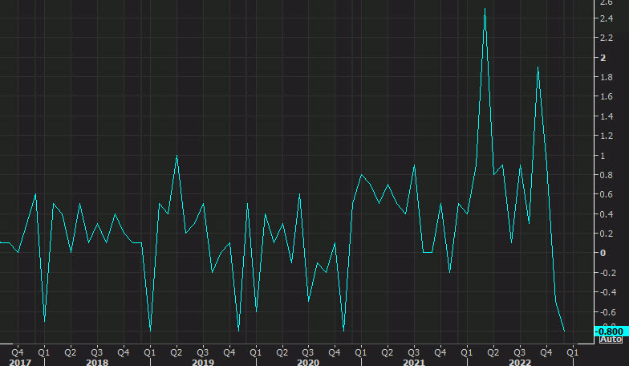The width and height of the screenshot is (629, 366).
Task: Click the highest peak of the cyan line
Action: 485,9
